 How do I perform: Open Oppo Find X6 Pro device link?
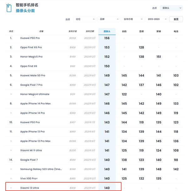tap(31, 47)
